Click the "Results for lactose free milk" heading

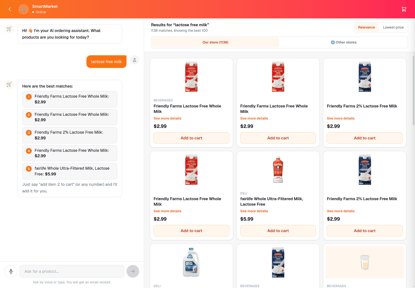click(180, 25)
